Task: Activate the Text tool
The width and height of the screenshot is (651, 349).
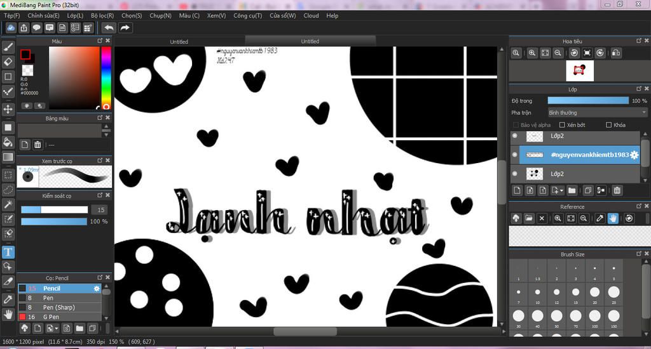Action: pyautogui.click(x=8, y=252)
